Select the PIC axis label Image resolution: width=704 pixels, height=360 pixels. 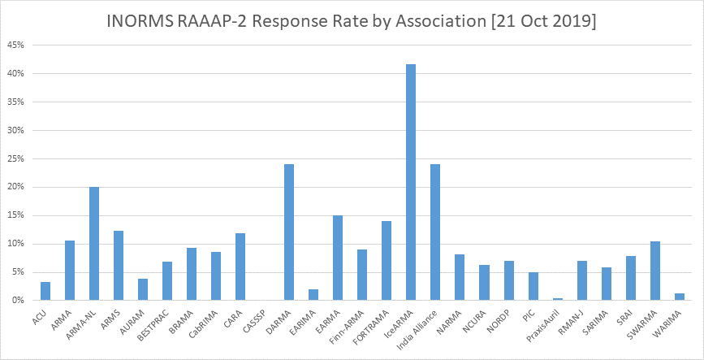(529, 314)
